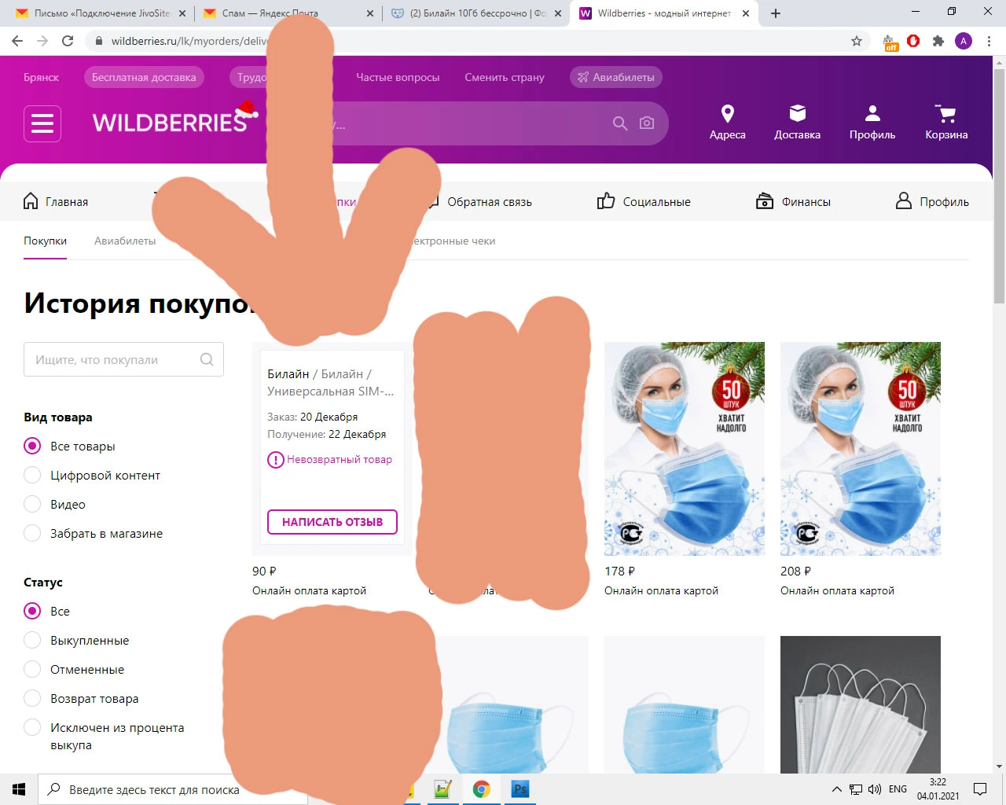Go to Главная in account navigation
The image size is (1006, 805).
[x=56, y=202]
